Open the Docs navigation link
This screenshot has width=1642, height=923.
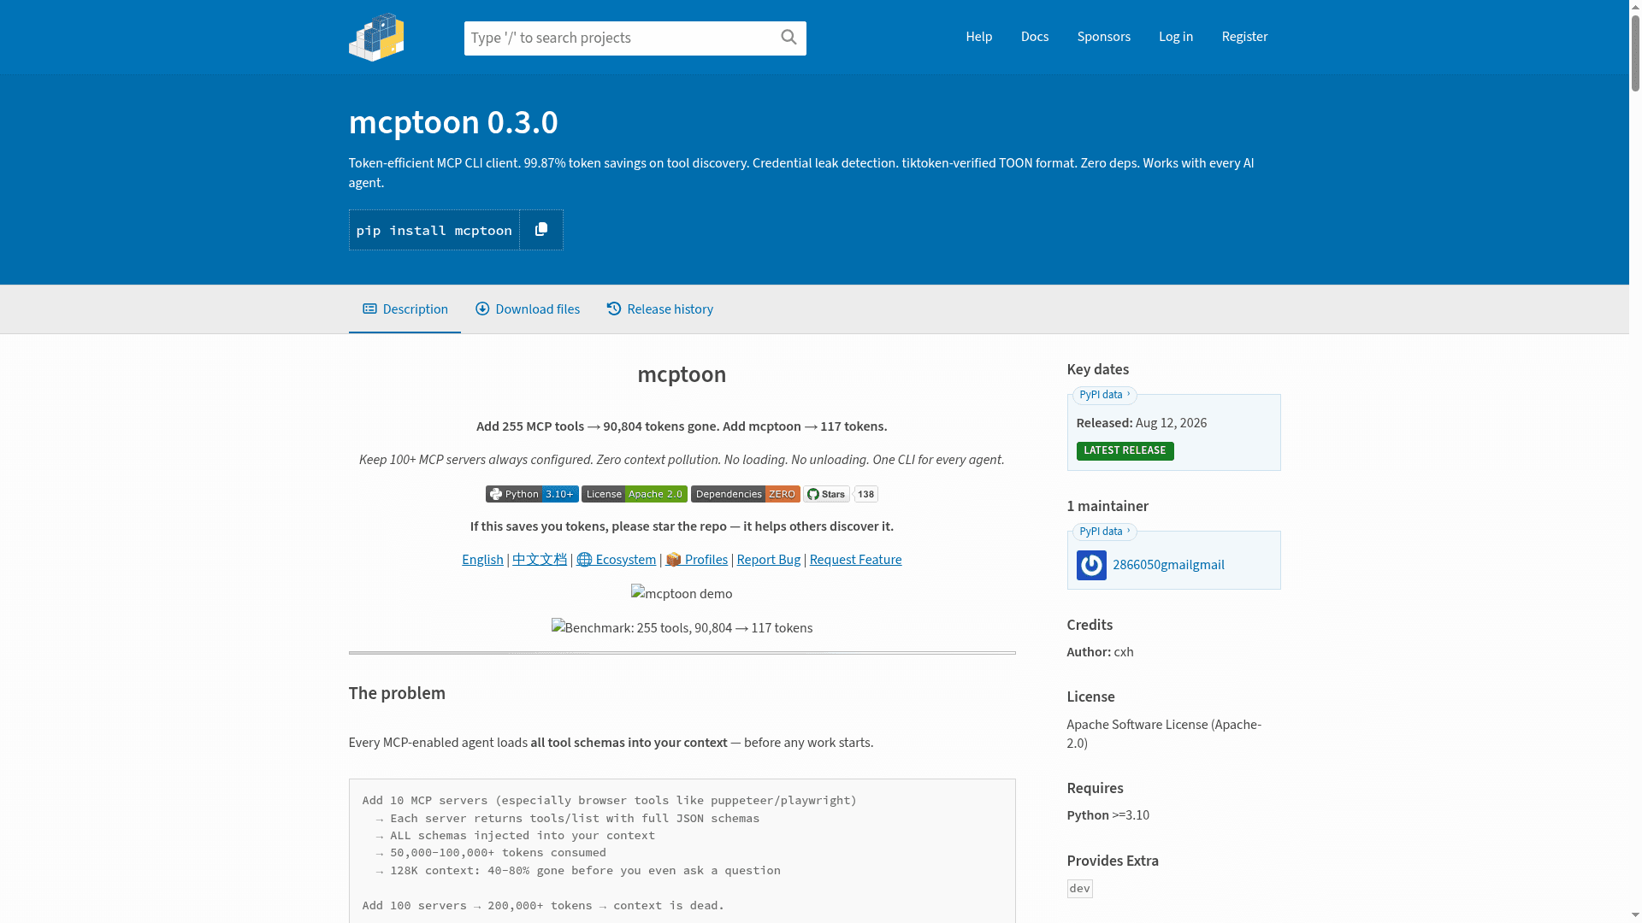(x=1035, y=37)
